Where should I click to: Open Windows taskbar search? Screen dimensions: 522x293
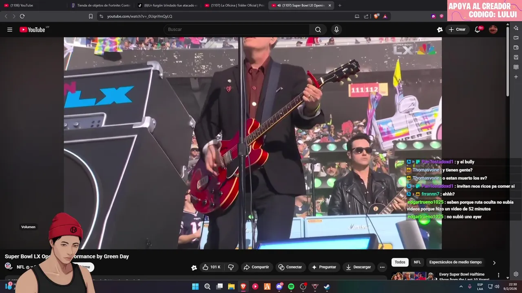click(207, 286)
